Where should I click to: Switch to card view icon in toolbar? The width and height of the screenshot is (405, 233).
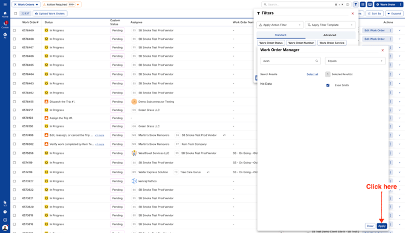[370, 4]
